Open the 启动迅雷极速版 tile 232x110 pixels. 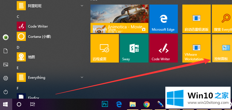[x=196, y=19]
